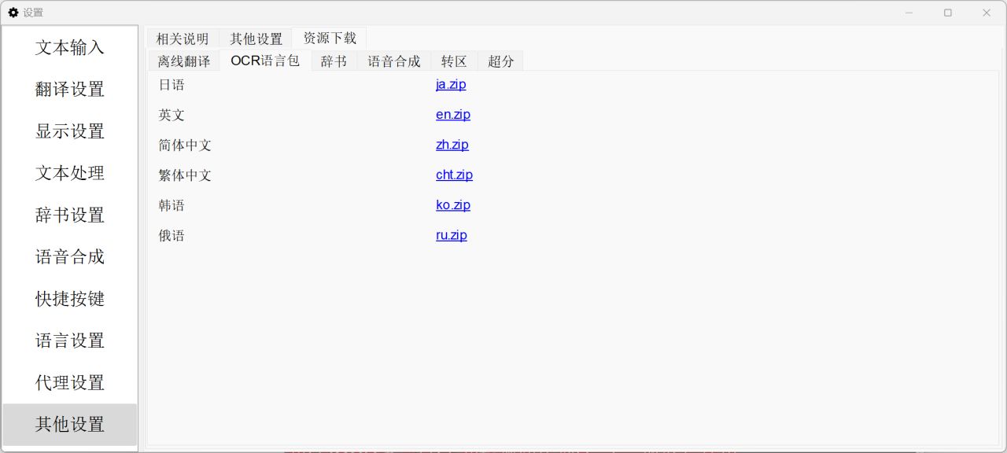Screen dimensions: 1007x453
Task: Click the cht.zip link
Action: tap(455, 175)
